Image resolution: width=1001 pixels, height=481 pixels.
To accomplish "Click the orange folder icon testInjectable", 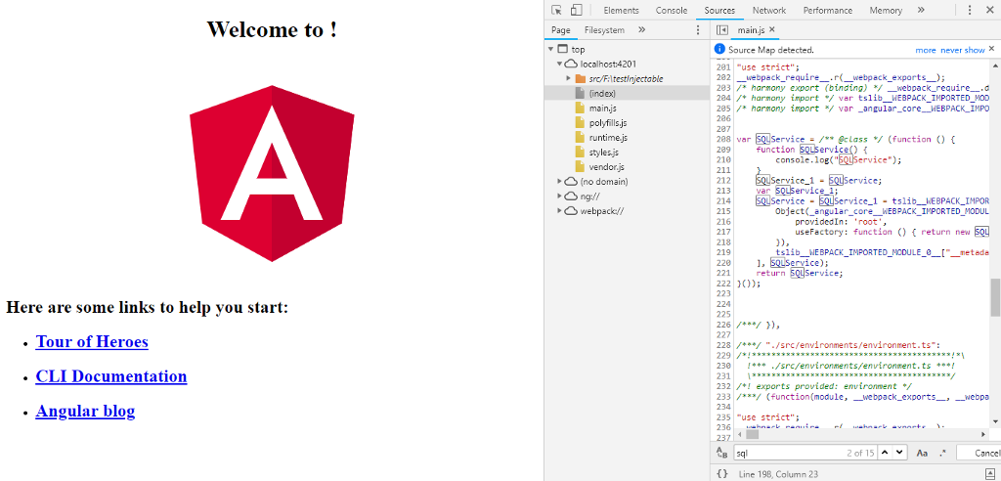I will point(581,78).
